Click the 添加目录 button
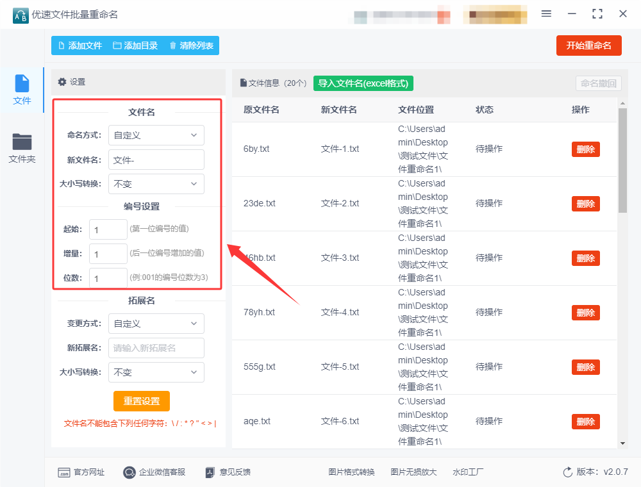This screenshot has width=641, height=487. [135, 45]
